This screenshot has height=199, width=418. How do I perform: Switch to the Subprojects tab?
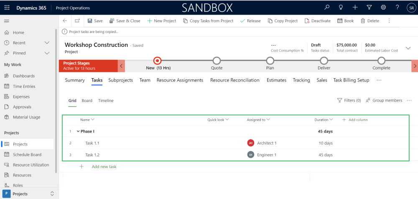[121, 80]
